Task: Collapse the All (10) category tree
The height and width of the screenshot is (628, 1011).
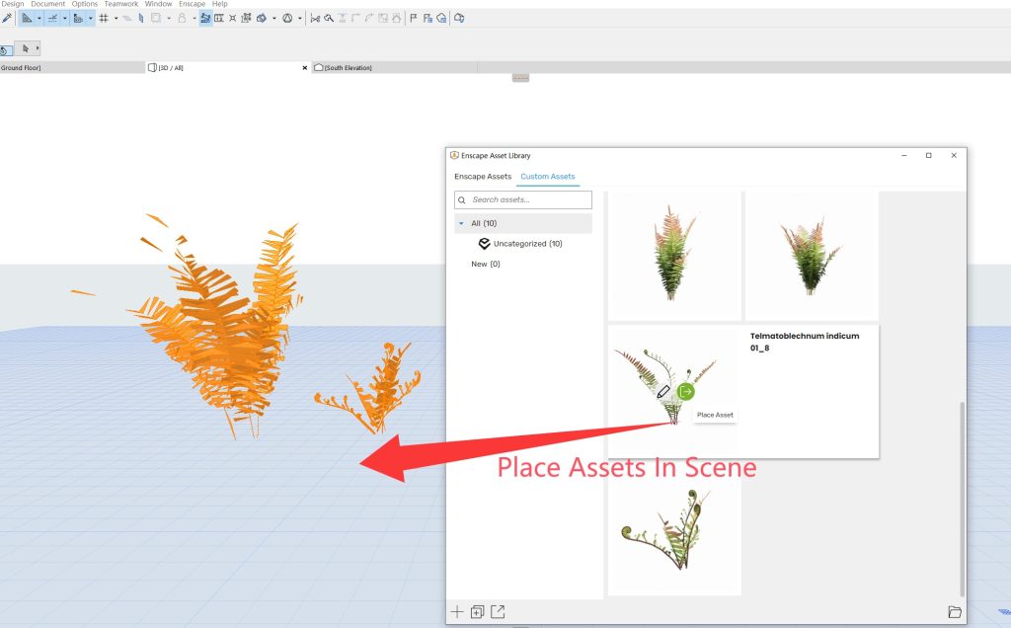Action: 461,224
